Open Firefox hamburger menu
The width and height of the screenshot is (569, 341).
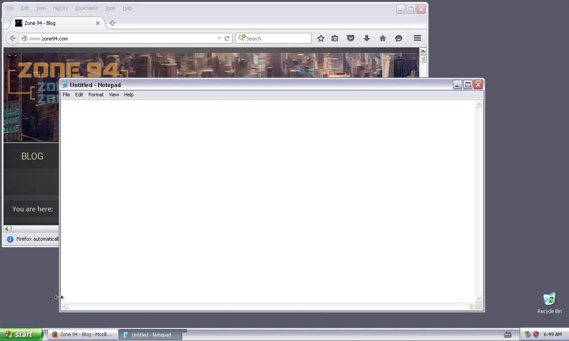tap(417, 38)
